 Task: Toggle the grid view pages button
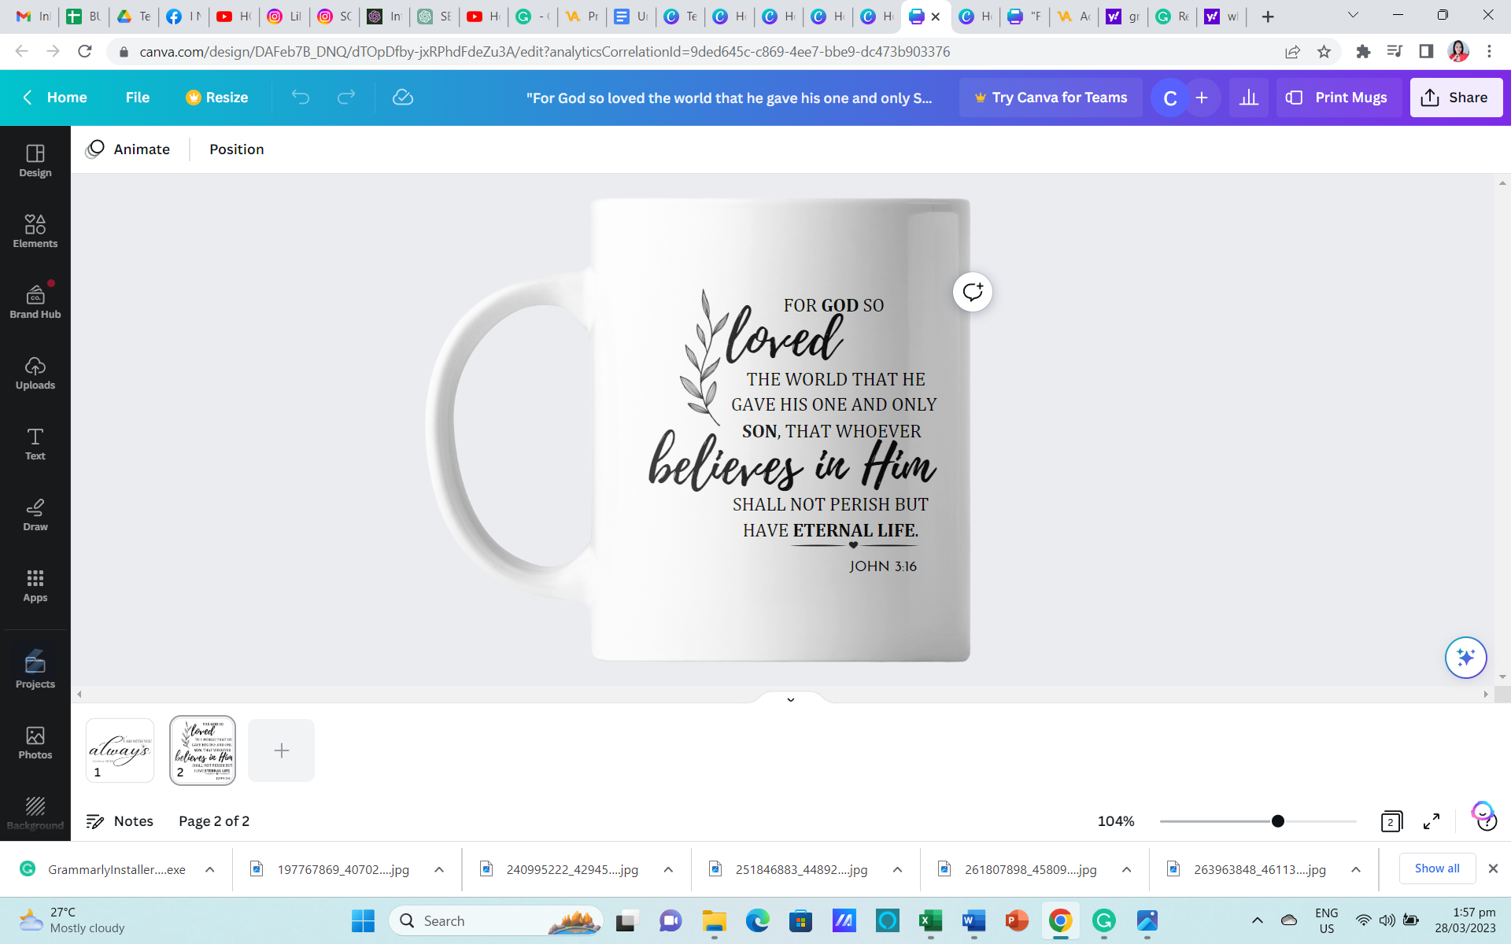pos(1391,821)
